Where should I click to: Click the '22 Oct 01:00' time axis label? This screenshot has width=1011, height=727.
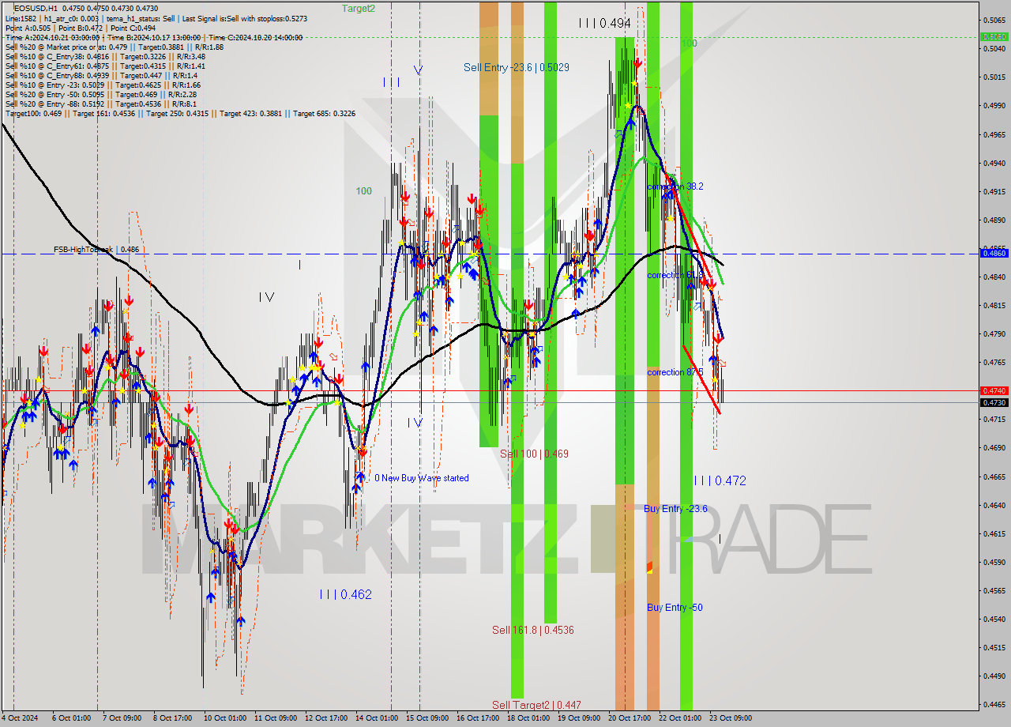(x=679, y=718)
